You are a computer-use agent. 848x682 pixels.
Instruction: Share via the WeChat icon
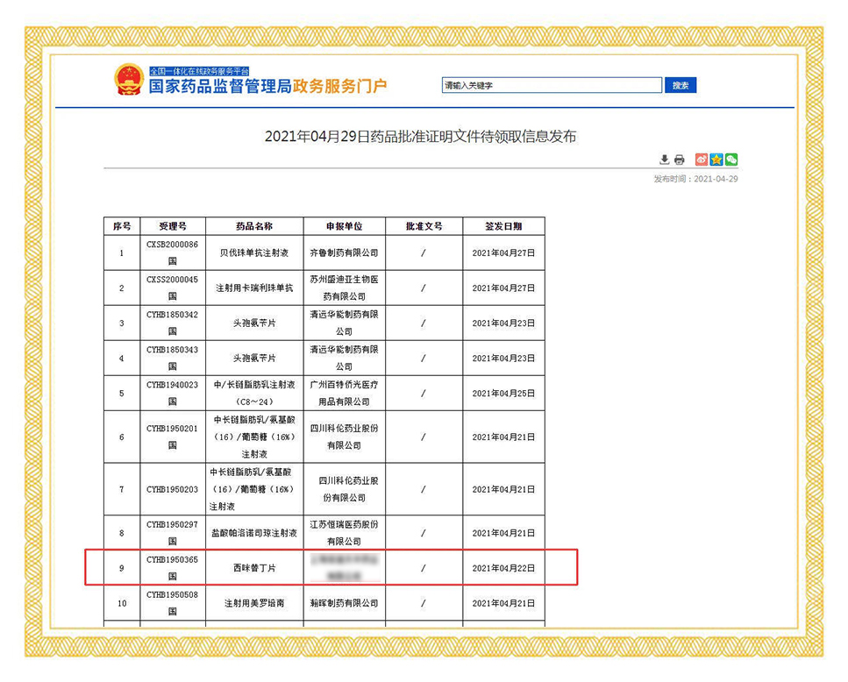731,160
